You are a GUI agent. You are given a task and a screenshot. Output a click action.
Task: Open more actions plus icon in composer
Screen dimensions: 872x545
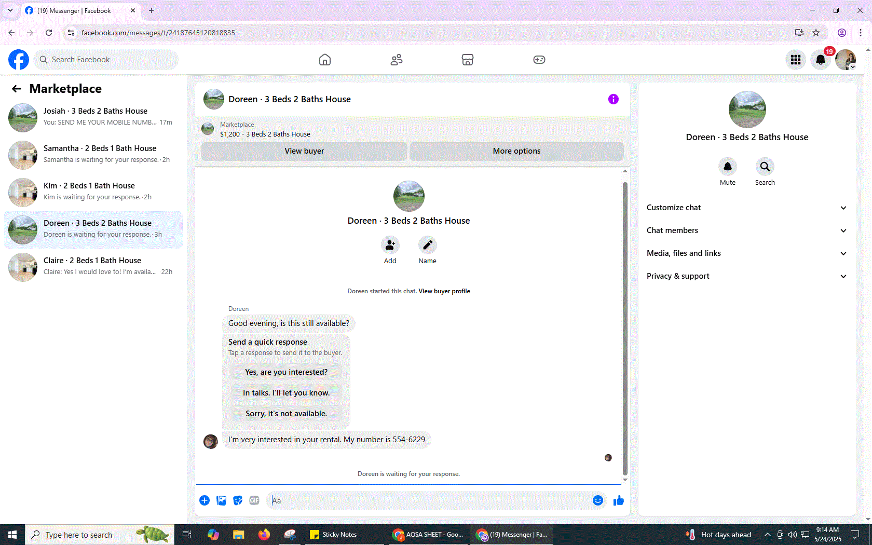point(205,500)
